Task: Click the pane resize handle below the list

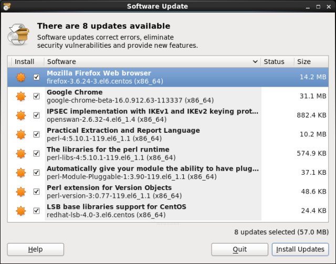Action: pyautogui.click(x=168, y=224)
